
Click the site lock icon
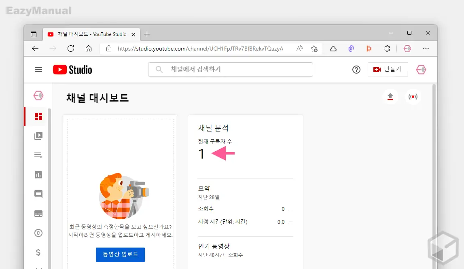[109, 49]
